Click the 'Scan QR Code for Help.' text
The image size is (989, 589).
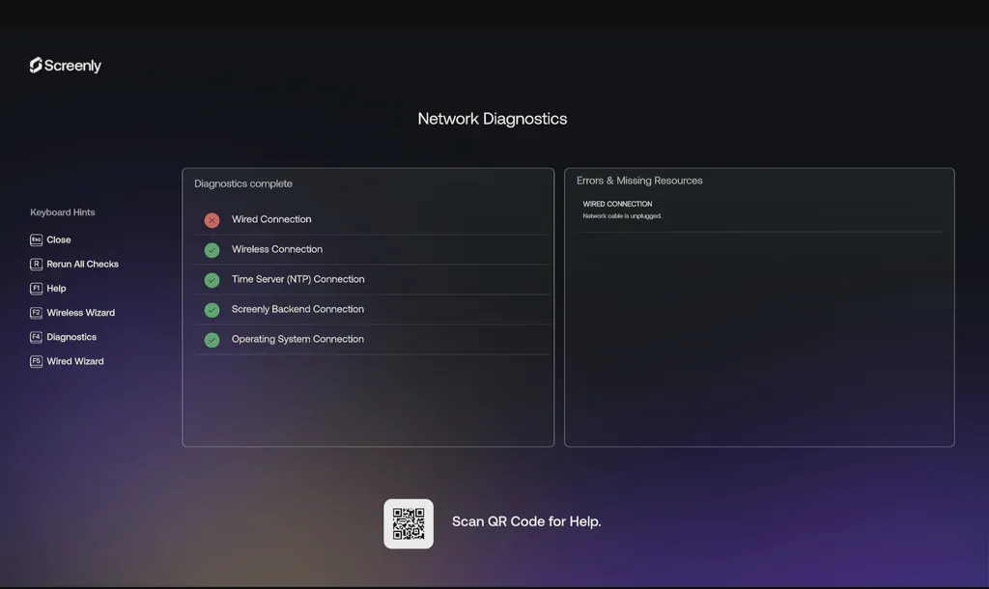(526, 521)
